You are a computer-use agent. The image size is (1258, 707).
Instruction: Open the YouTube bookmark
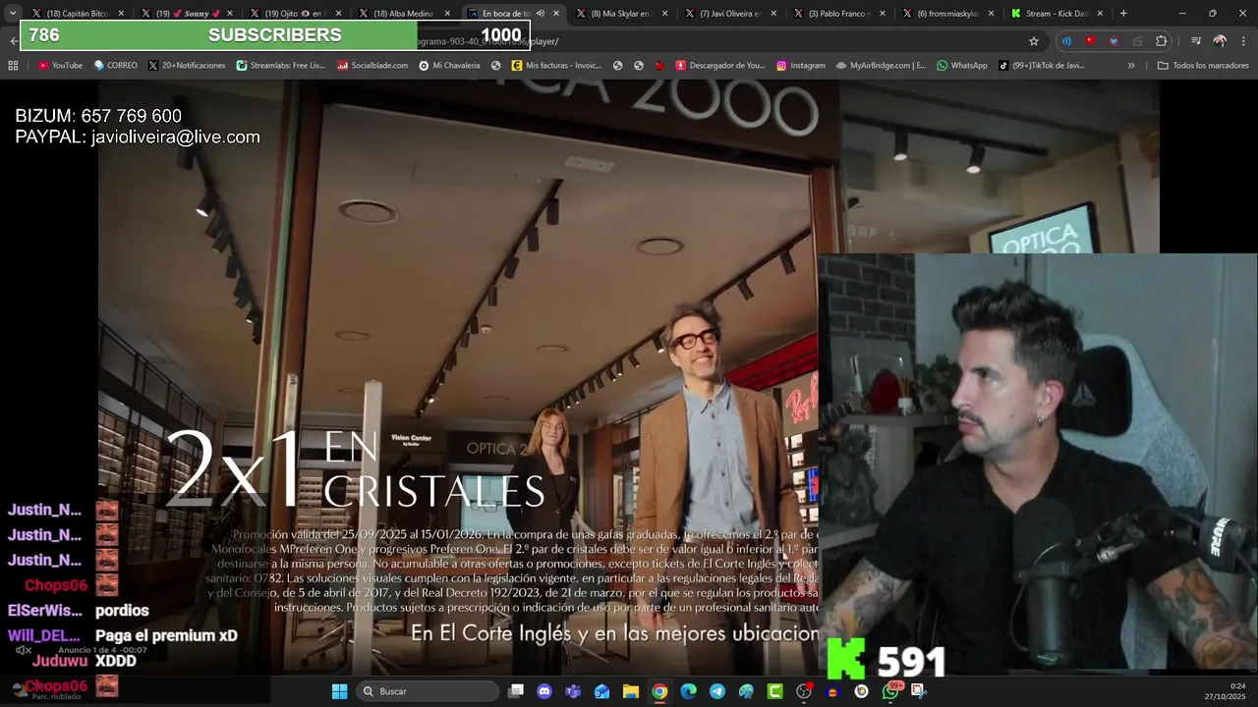pos(60,66)
